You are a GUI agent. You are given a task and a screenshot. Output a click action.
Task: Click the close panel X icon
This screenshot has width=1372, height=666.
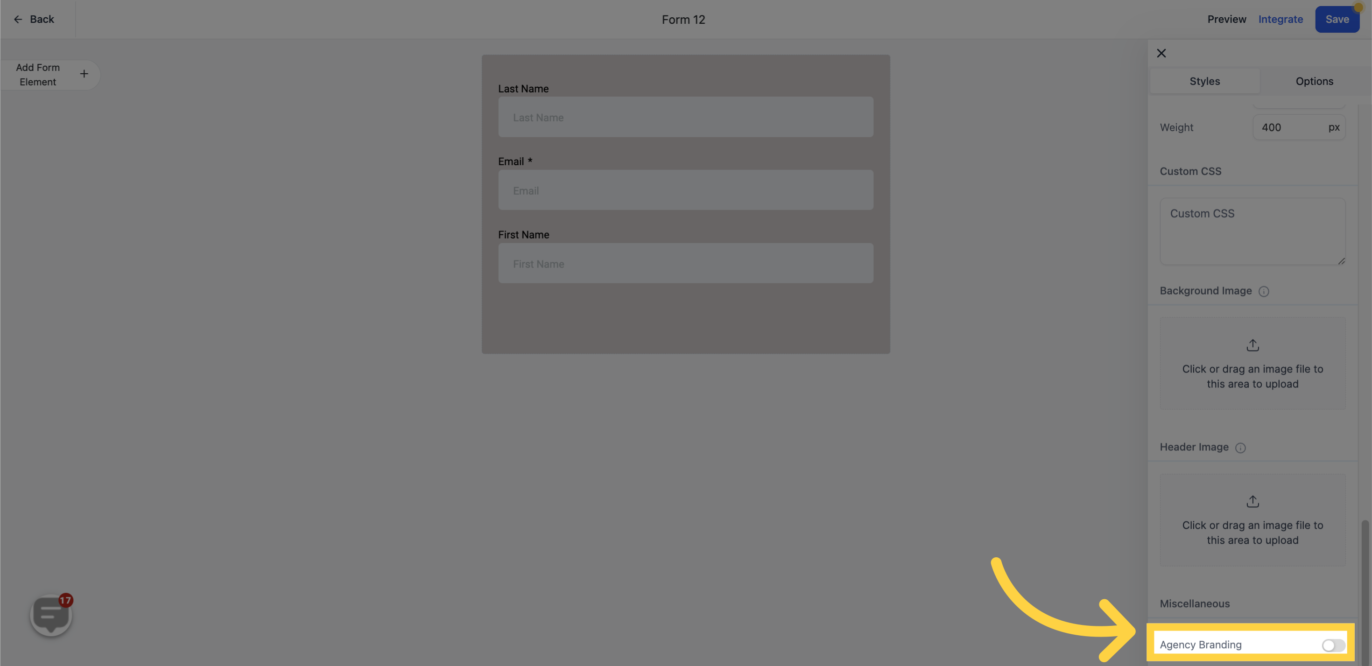1162,53
